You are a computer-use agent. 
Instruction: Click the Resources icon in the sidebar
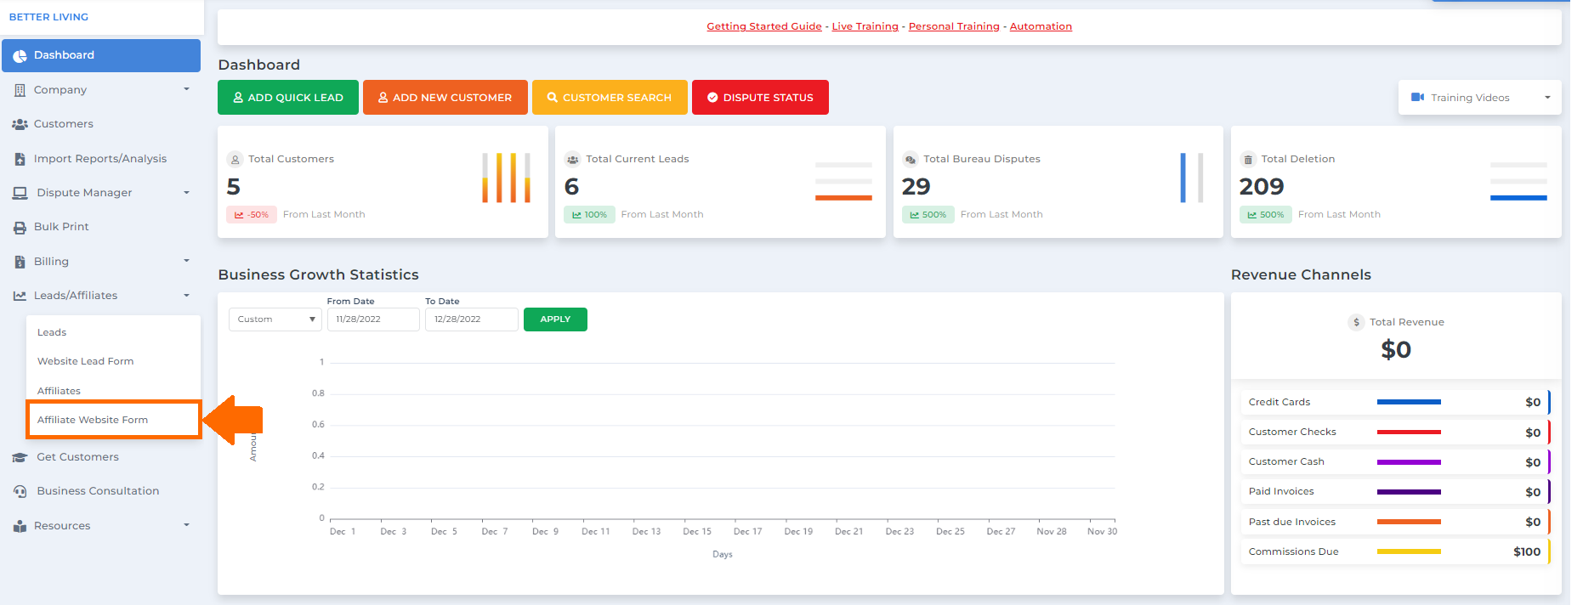pos(20,526)
